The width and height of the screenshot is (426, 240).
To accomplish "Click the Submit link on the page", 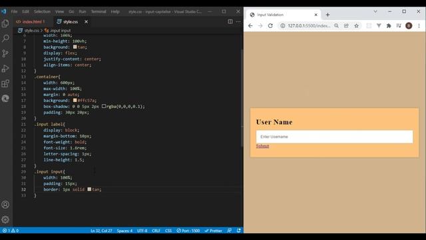I will [x=262, y=146].
